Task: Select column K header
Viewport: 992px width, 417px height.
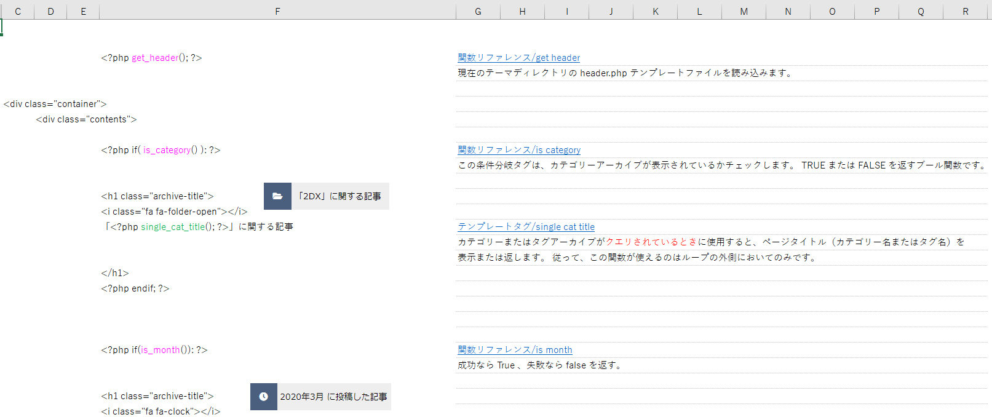Action: [x=655, y=11]
